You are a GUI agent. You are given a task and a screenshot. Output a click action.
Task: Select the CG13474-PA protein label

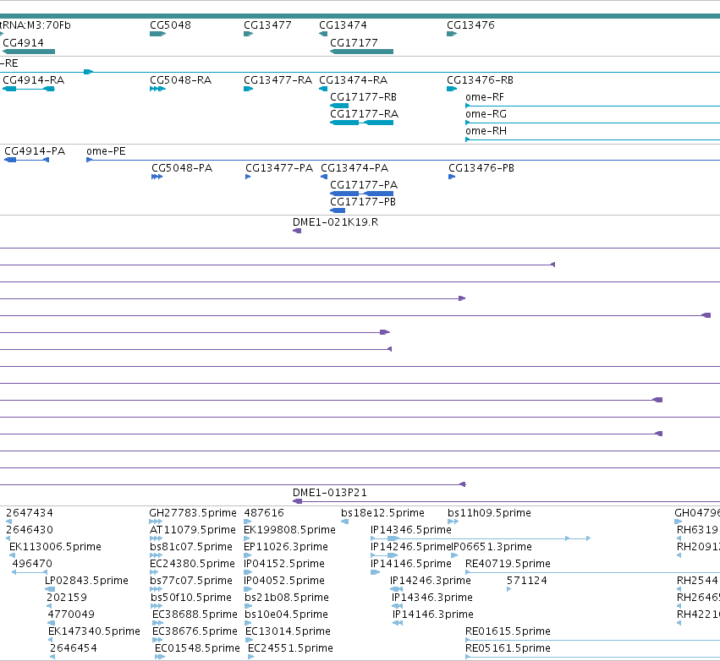[355, 168]
